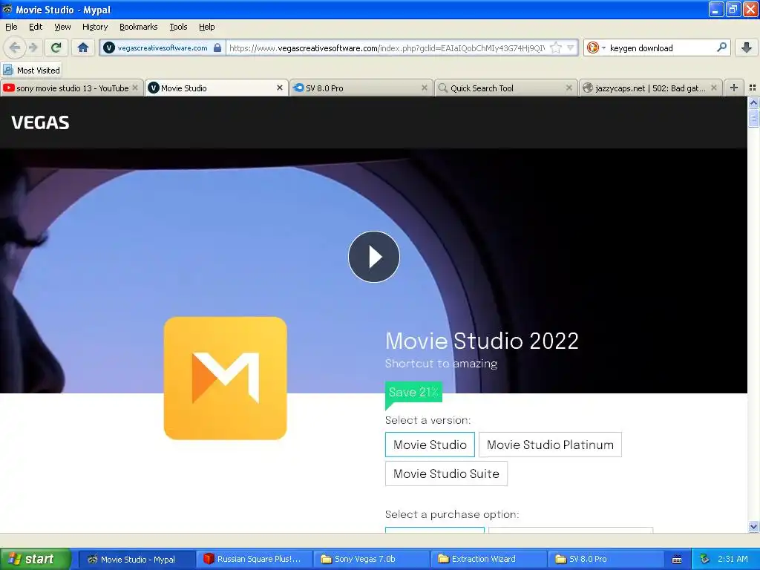Switch to Movie Studio - Mypal taskbar item
Viewport: 760px width, 570px height.
[x=137, y=560]
